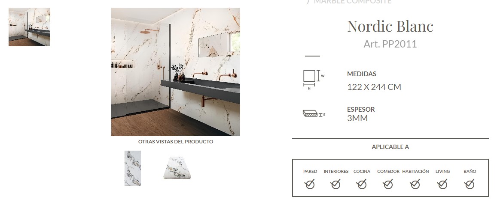This screenshot has width=497, height=208.
Task: Click the Marble Composite breadcrumb link
Action: (x=353, y=2)
